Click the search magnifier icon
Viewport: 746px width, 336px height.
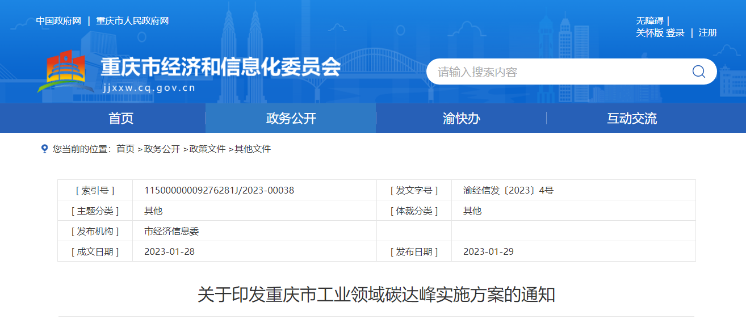[698, 72]
